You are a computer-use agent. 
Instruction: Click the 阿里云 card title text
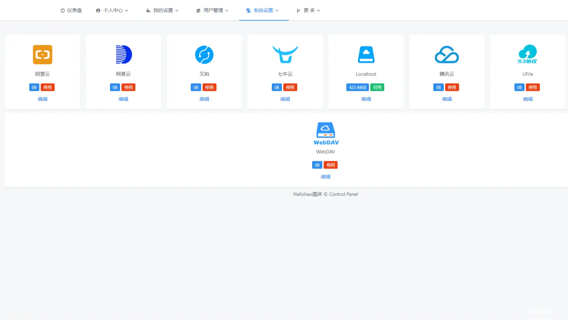click(x=42, y=74)
